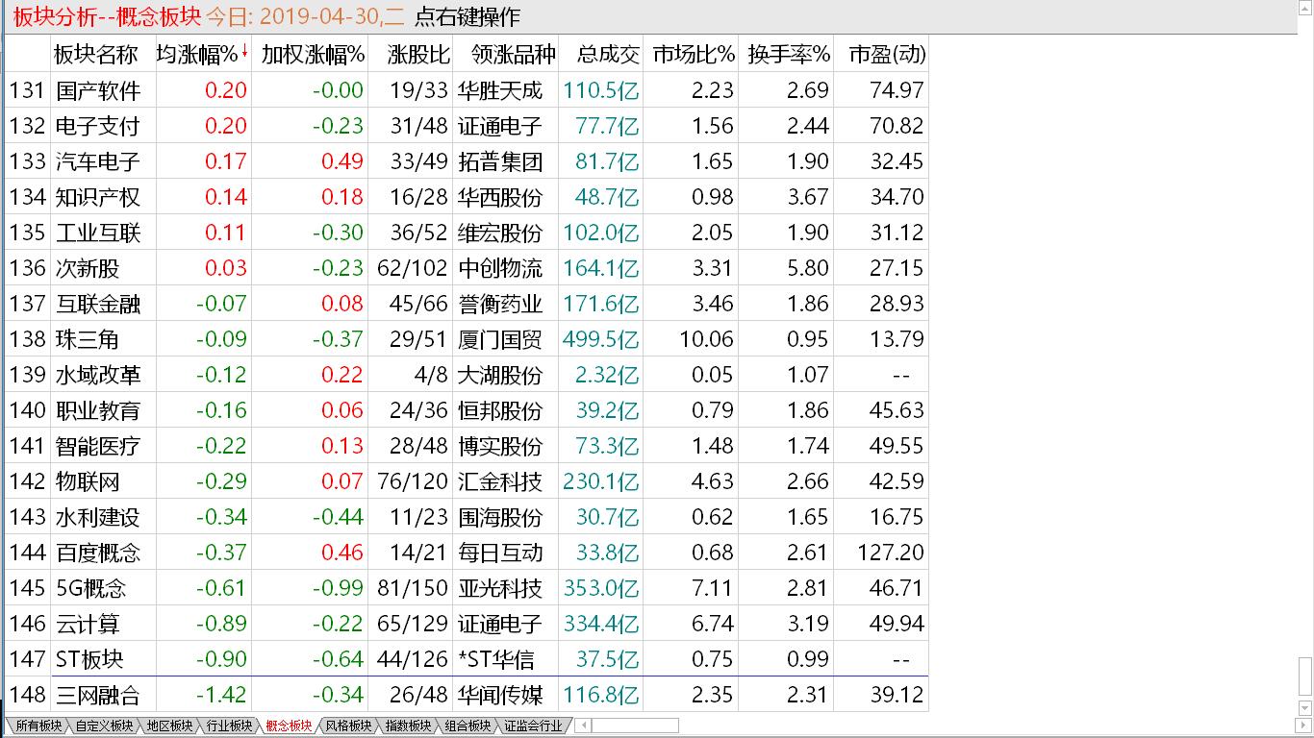Image resolution: width=1314 pixels, height=738 pixels.
Task: Click the 汽车电子 sector name
Action: [98, 161]
